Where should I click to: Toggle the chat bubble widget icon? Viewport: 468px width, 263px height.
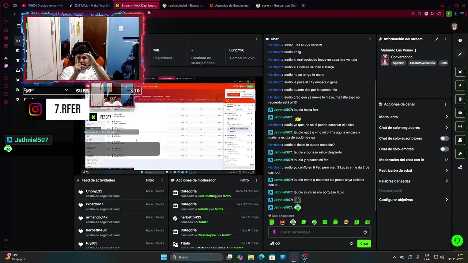click(460, 113)
